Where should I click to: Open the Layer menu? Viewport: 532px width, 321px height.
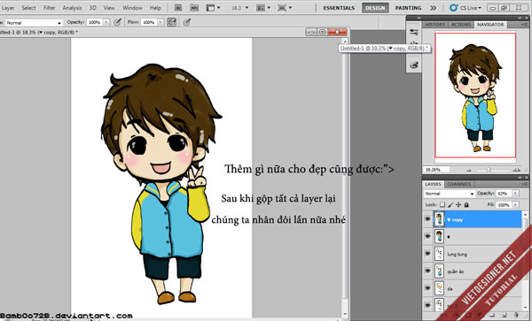[x=8, y=7]
